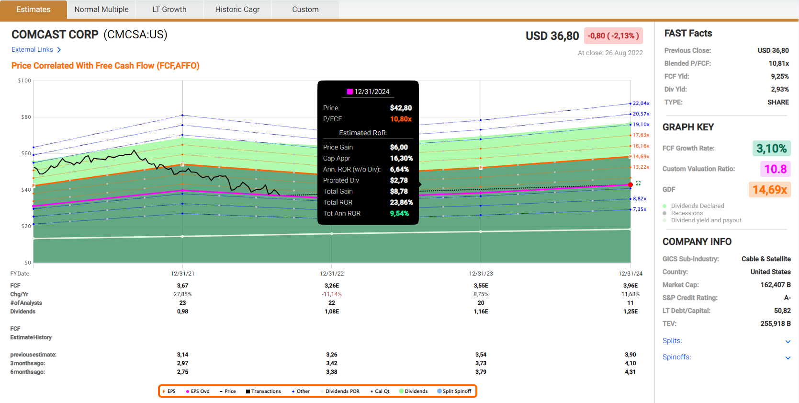Screen dimensions: 799x403
Task: Click the Custom Valuation Ratio 10.8 value
Action: (x=775, y=169)
